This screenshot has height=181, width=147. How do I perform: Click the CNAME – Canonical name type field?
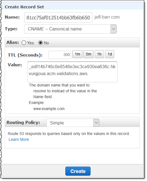click(x=70, y=29)
